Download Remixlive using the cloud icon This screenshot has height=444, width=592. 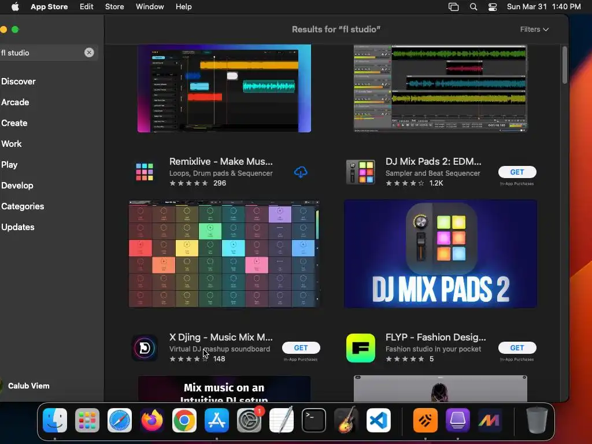click(x=301, y=172)
